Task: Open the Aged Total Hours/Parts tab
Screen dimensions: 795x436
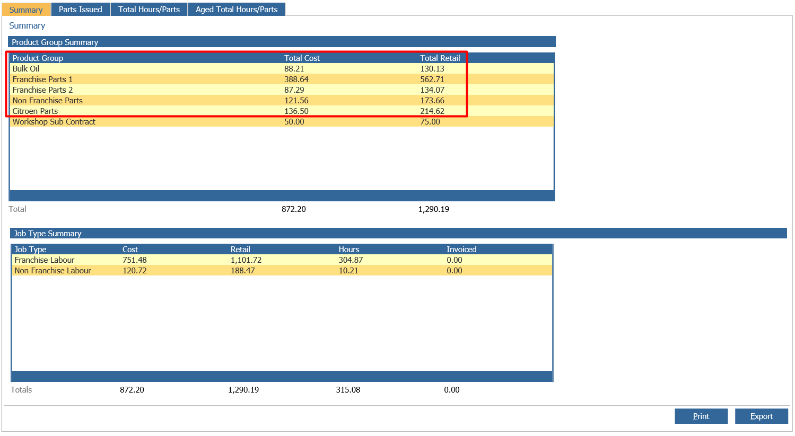Action: pyautogui.click(x=237, y=9)
